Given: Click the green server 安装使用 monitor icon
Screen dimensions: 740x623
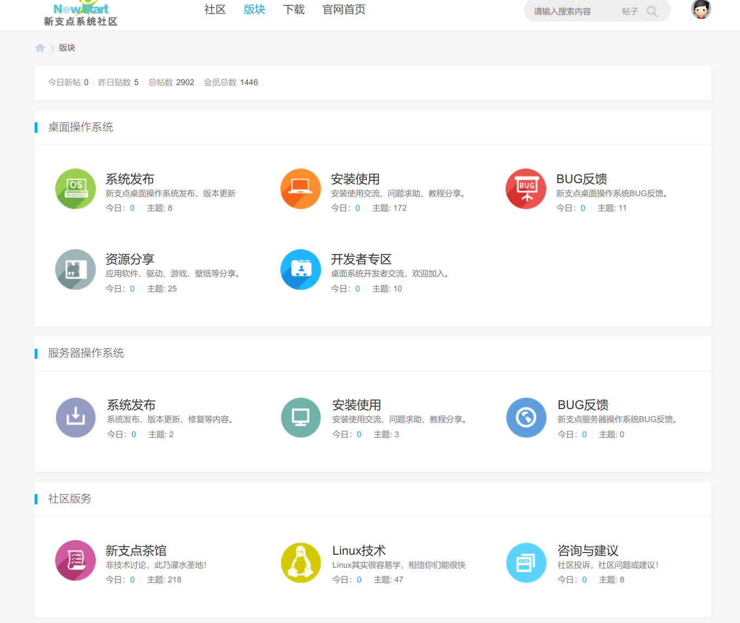Looking at the screenshot, I should [300, 417].
